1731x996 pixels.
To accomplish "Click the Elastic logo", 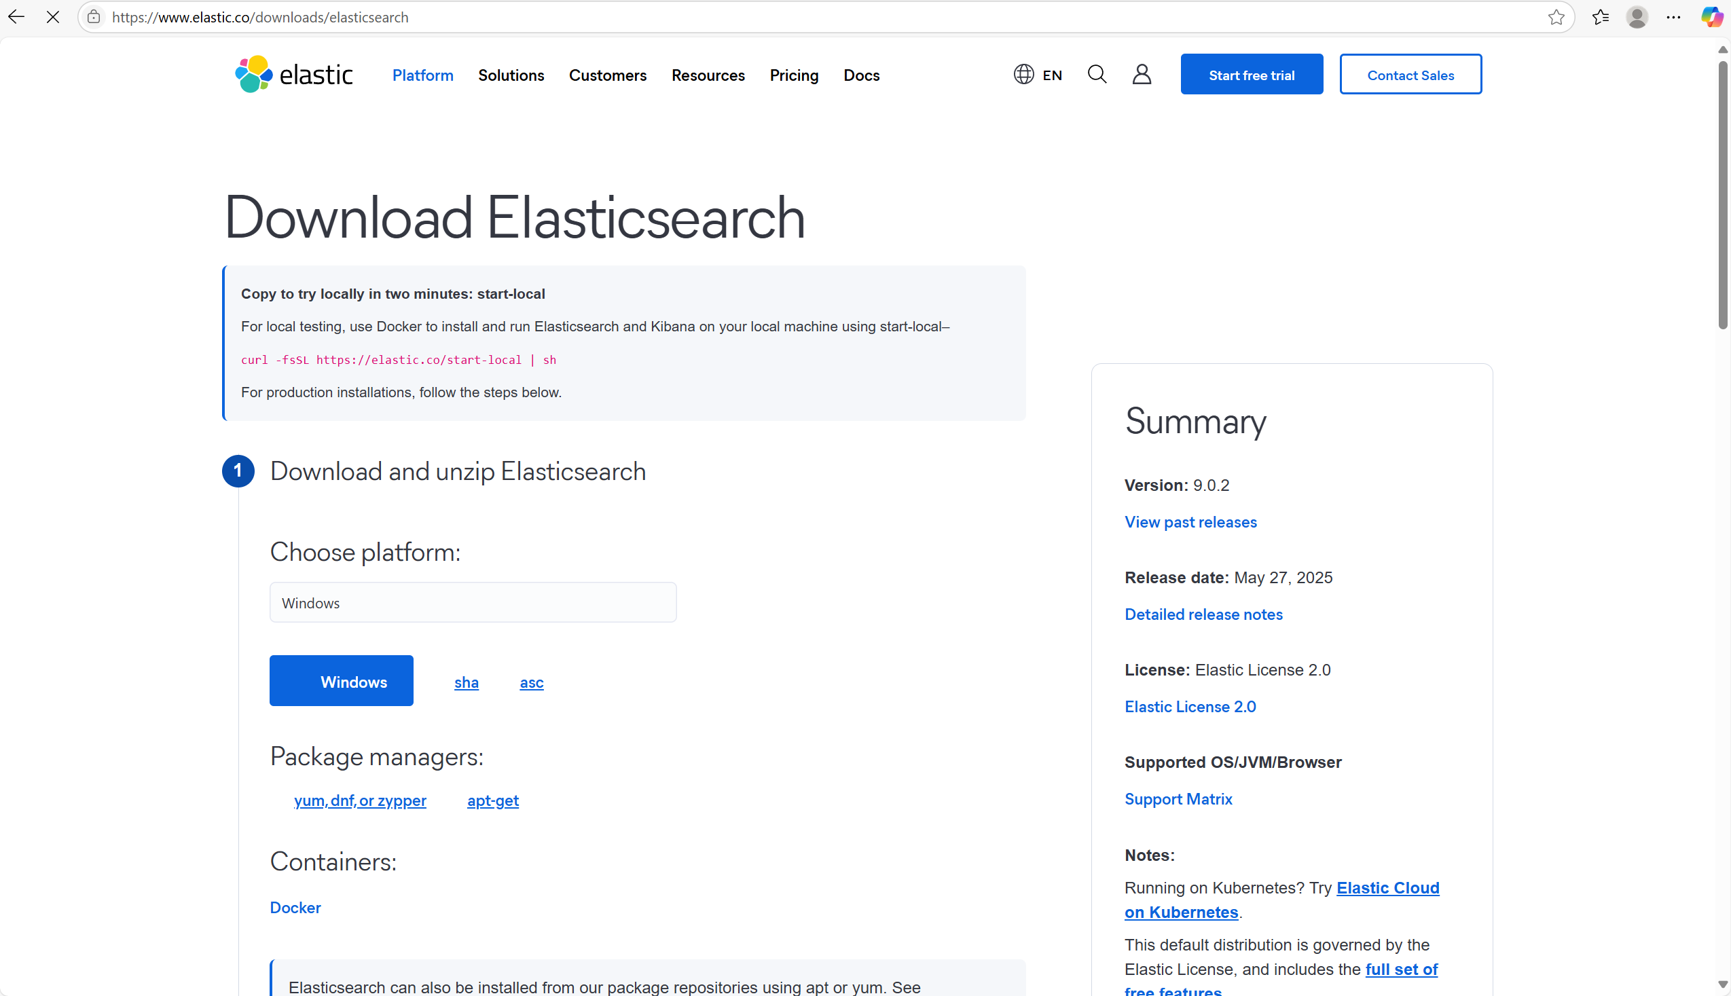I will 293,75.
